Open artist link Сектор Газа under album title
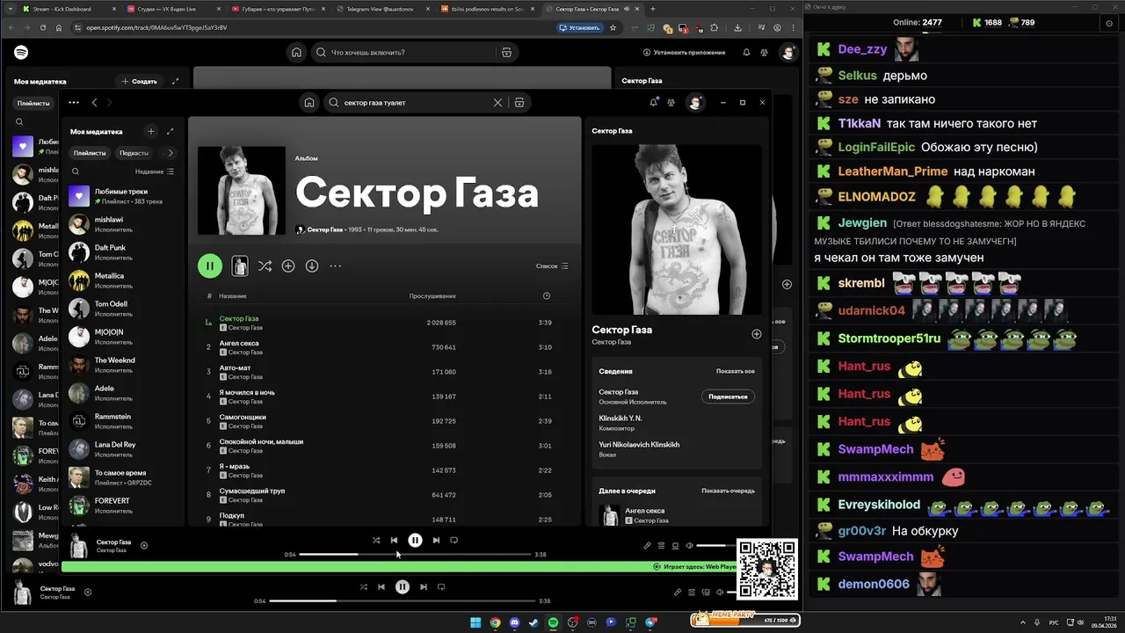The image size is (1125, 633). click(x=324, y=229)
